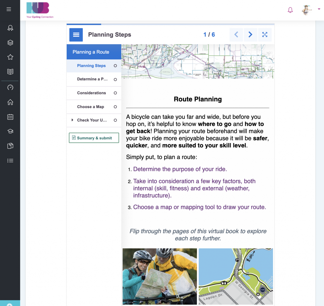Click the cyclists reading map photo

(x=160, y=276)
